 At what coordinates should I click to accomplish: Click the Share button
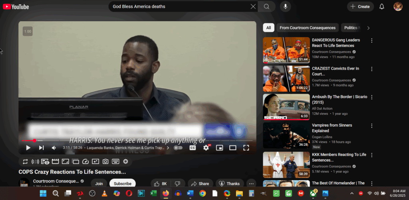(x=201, y=183)
